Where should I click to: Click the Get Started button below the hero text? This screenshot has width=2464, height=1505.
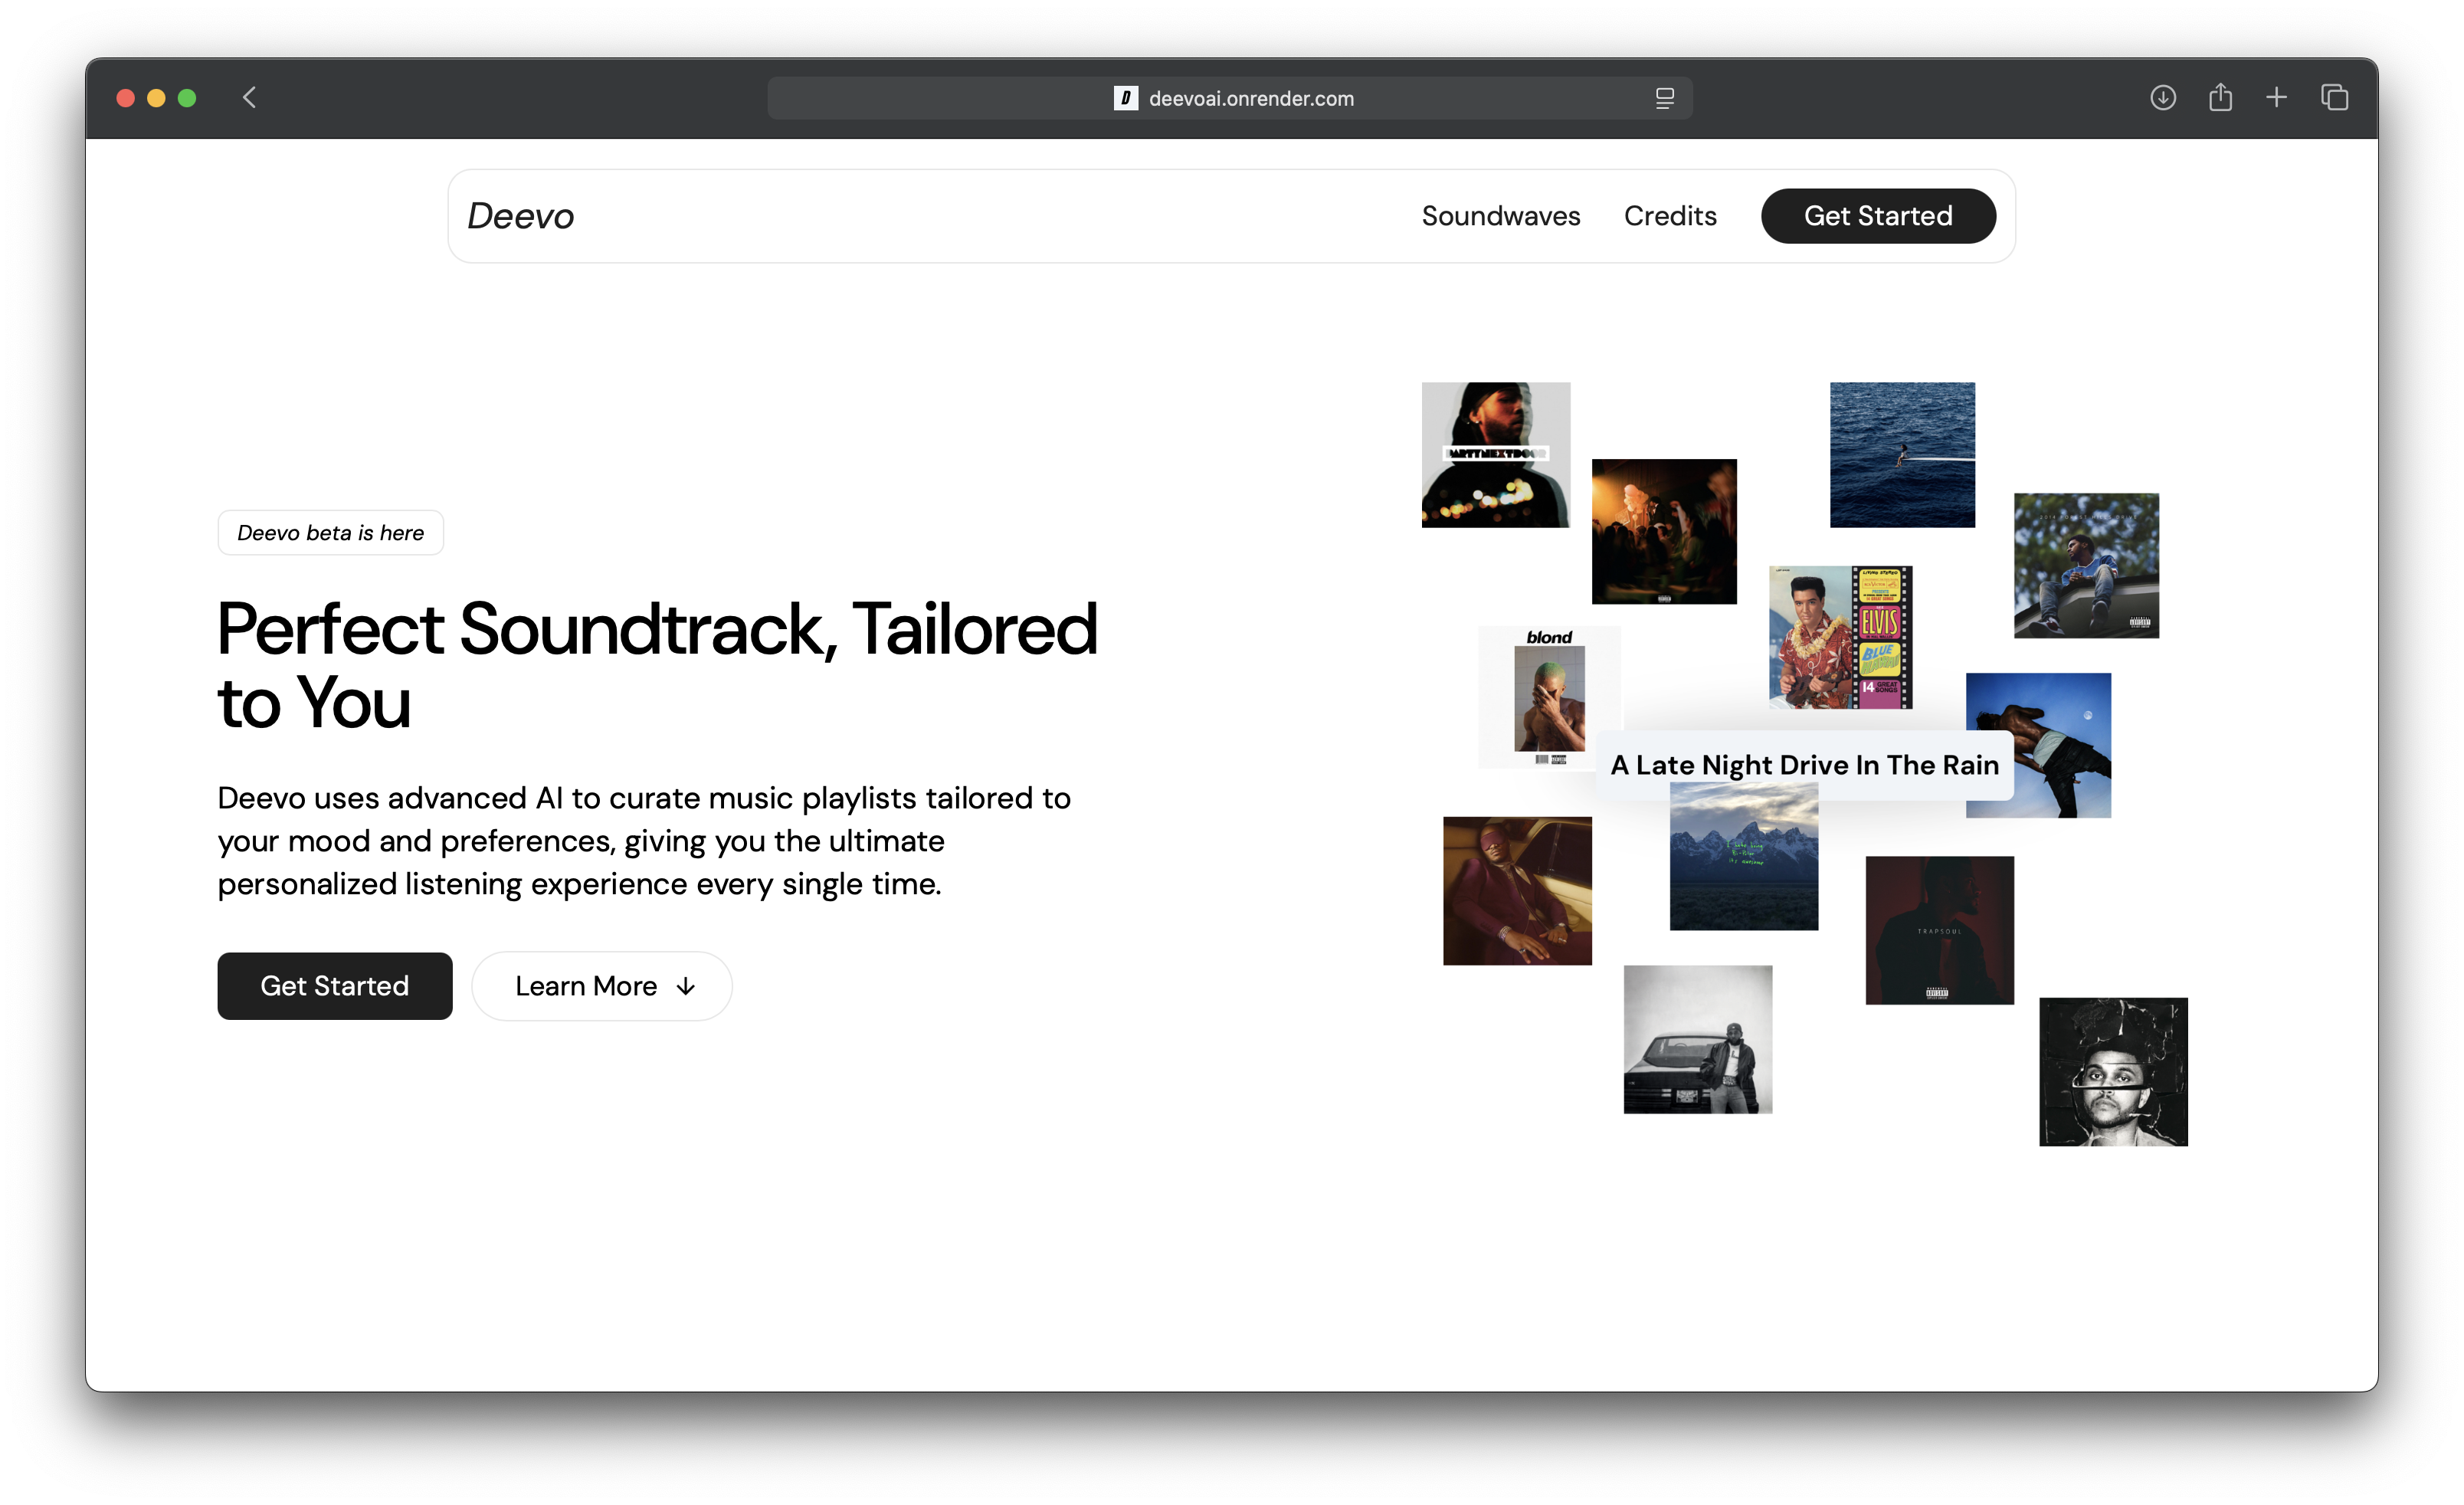[x=335, y=986]
